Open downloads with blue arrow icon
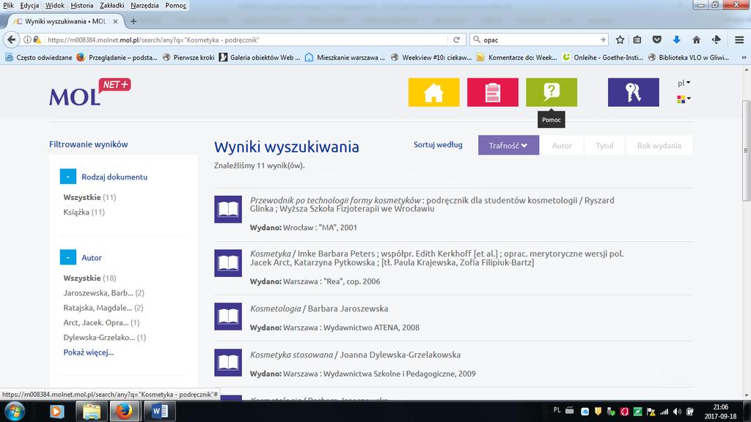751x422 pixels. pyautogui.click(x=676, y=40)
